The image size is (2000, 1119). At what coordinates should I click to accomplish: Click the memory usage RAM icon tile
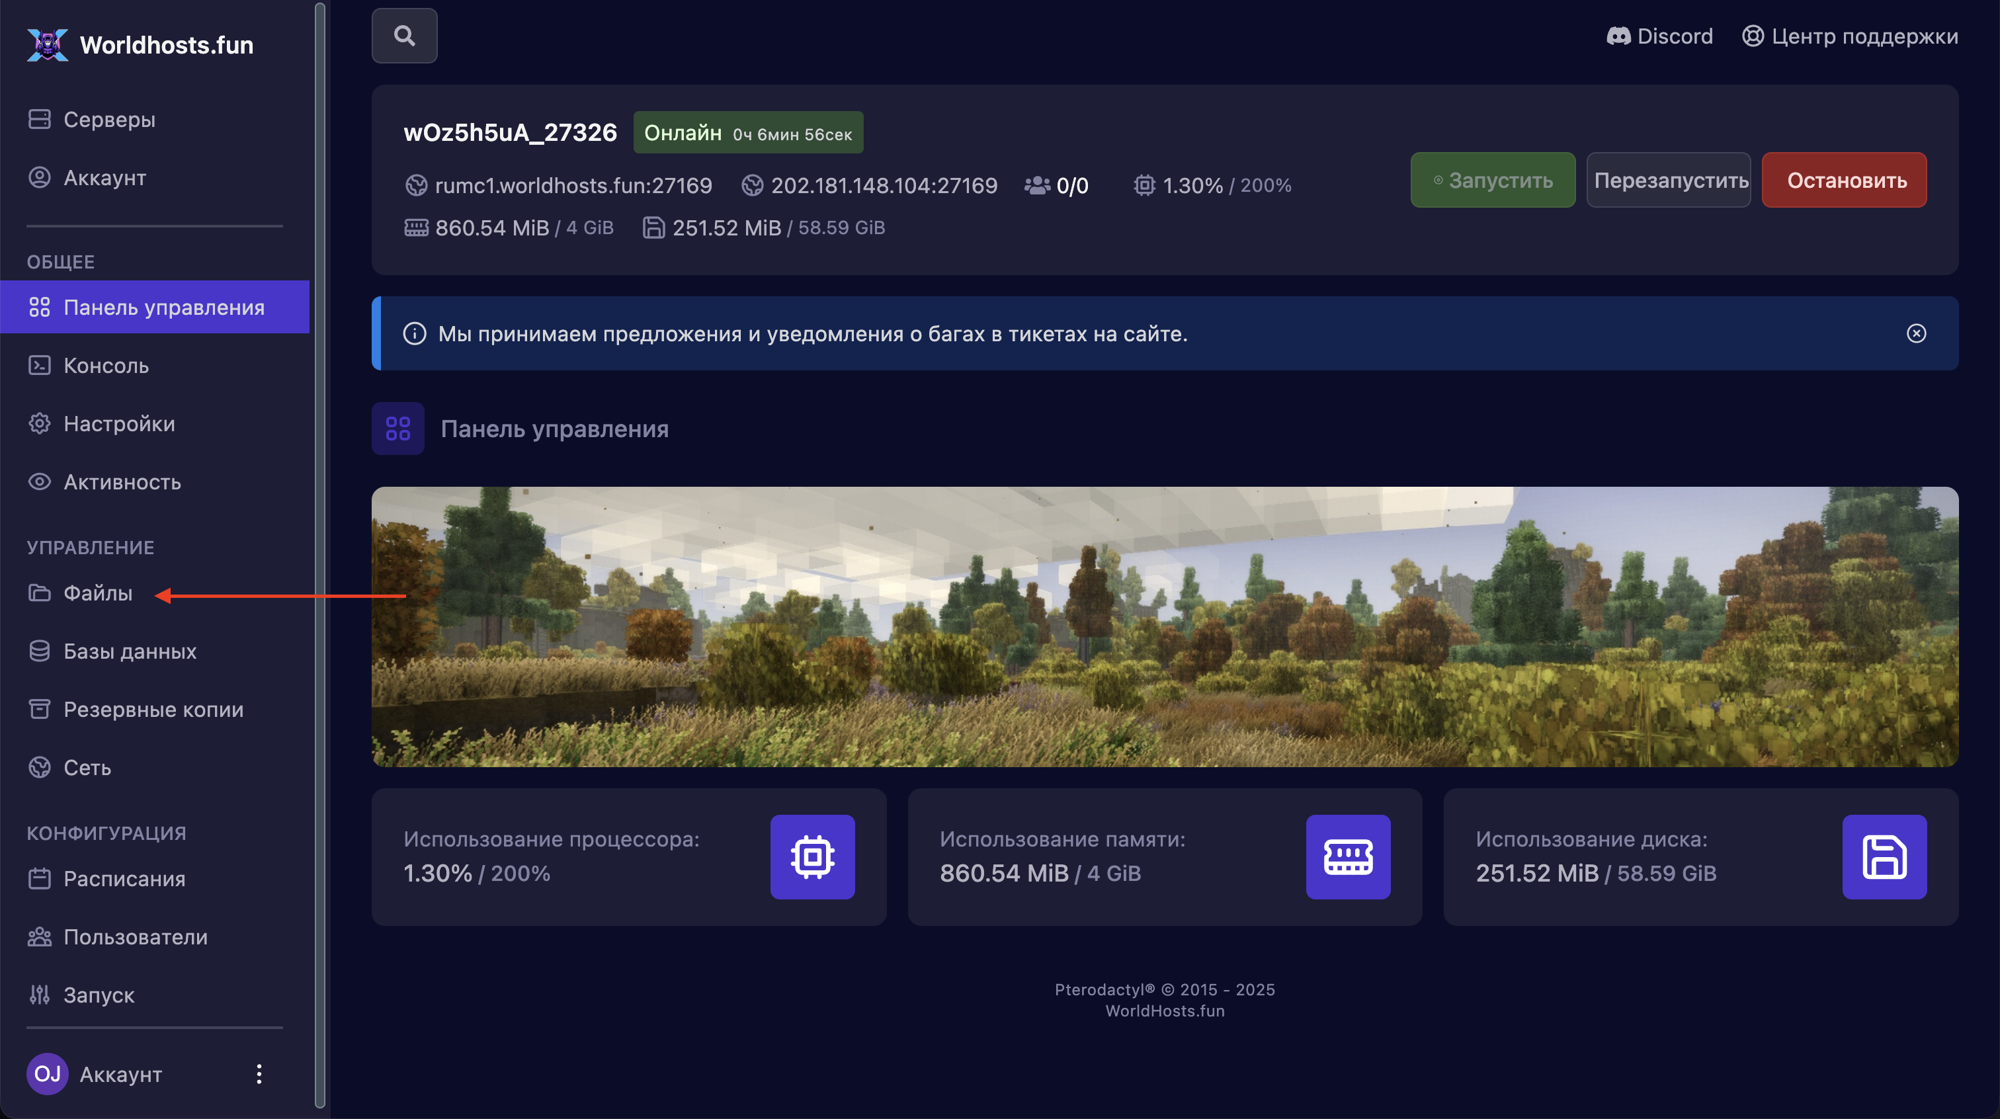point(1348,856)
